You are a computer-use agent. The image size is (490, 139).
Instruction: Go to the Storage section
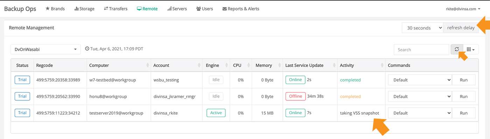84,9
